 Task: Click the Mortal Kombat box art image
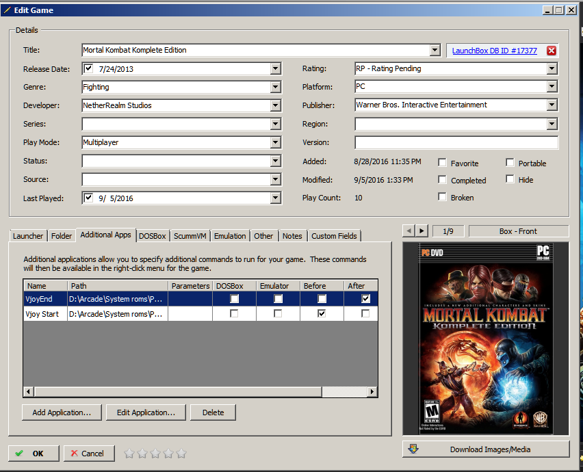point(486,339)
